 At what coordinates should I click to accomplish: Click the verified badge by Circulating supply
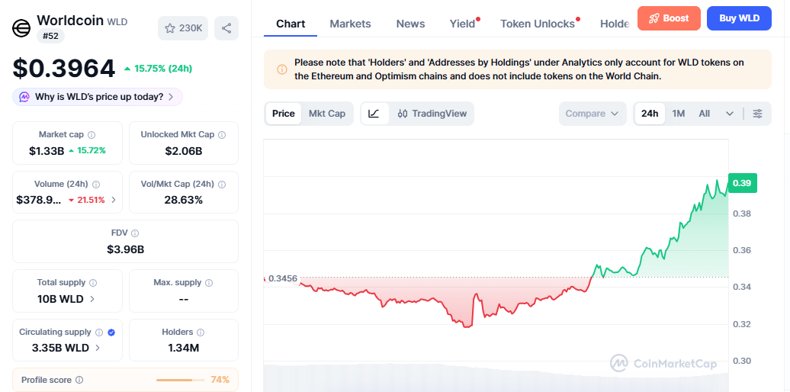pyautogui.click(x=112, y=333)
